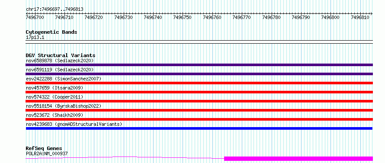Click the chr17:7496697..7496813 coordinate label
The image size is (385, 163).
55,10
